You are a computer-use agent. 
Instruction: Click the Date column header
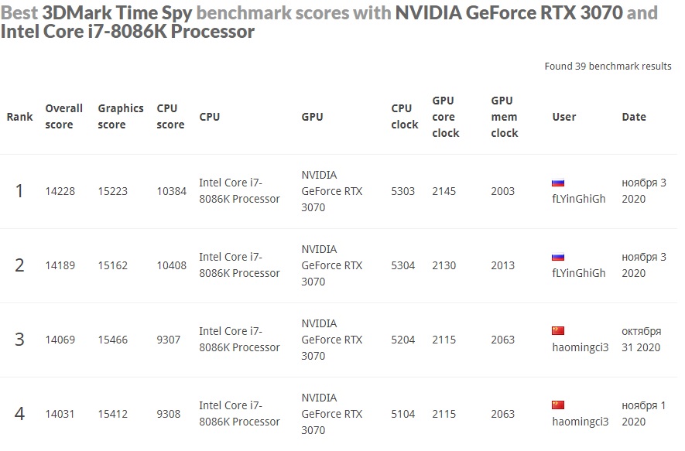click(633, 117)
